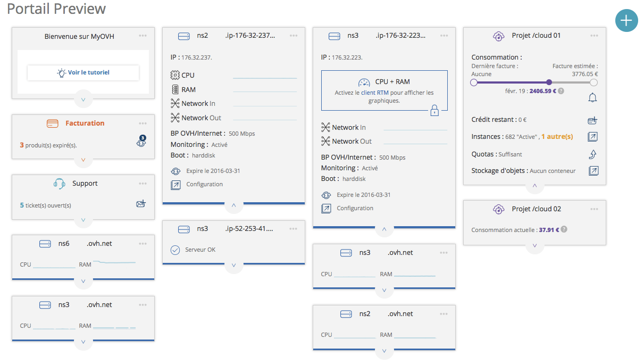
Task: Click the renew icon with badge 3
Action: click(x=141, y=141)
